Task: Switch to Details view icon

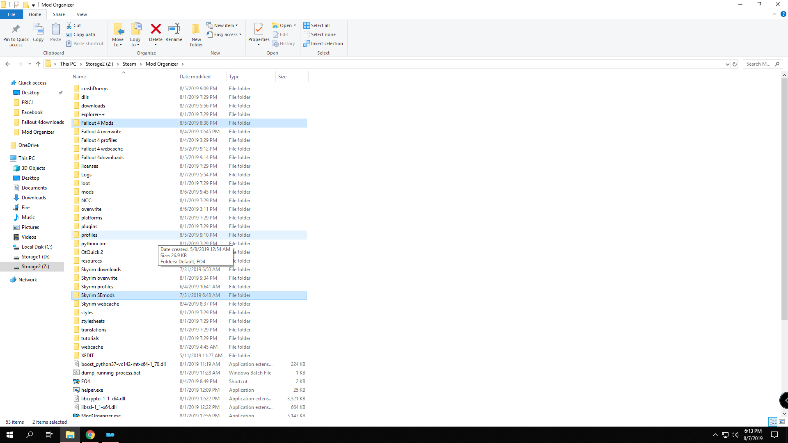Action: [773, 422]
